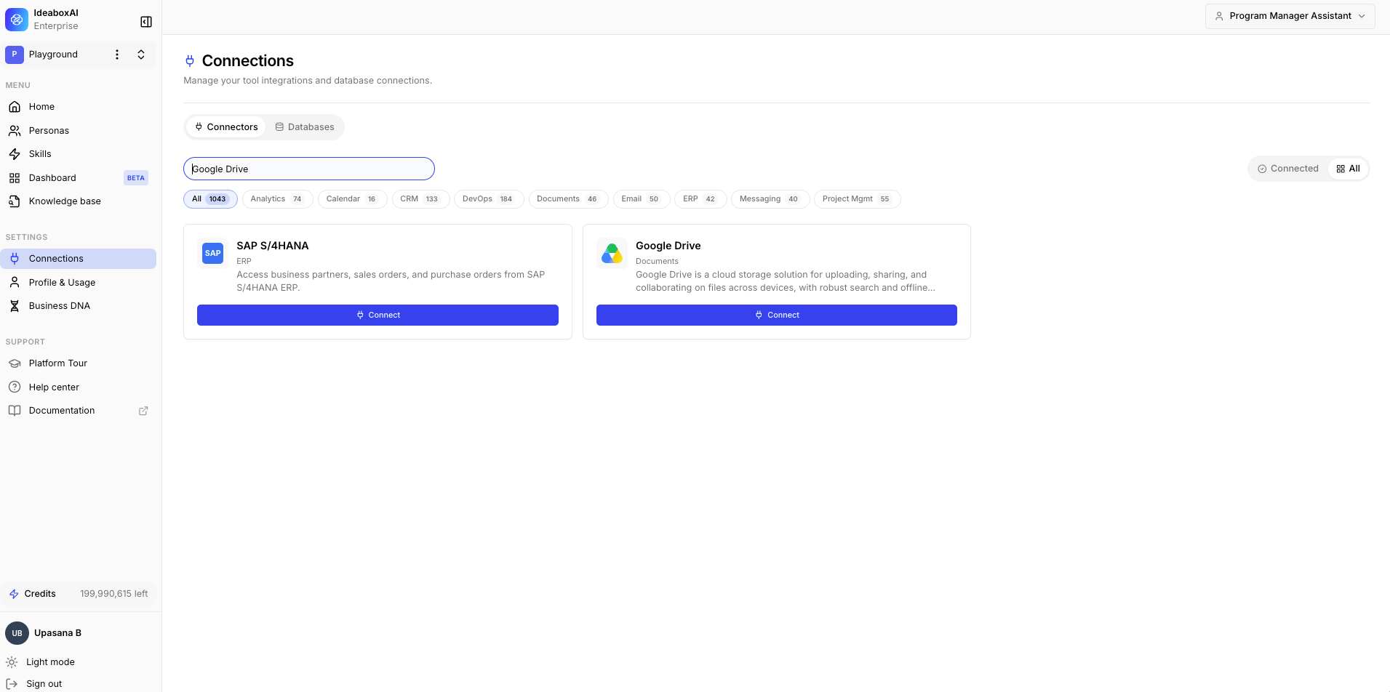
Task: Start the Platform Tour
Action: (79, 363)
